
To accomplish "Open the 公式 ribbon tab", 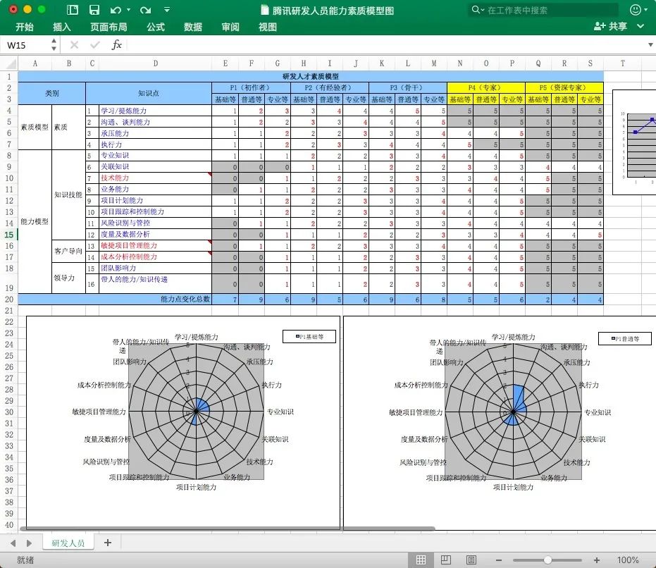I will pos(156,27).
